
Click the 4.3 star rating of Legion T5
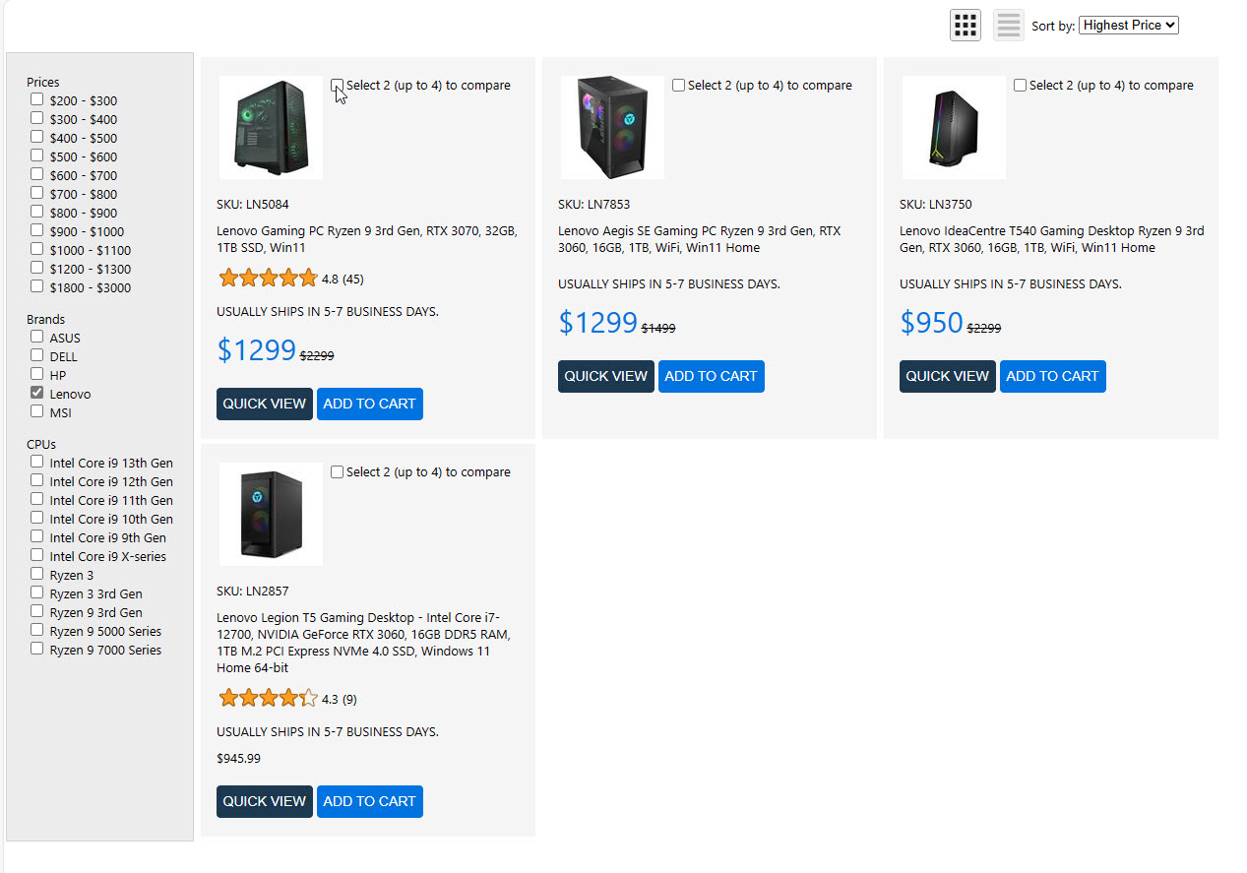point(268,699)
